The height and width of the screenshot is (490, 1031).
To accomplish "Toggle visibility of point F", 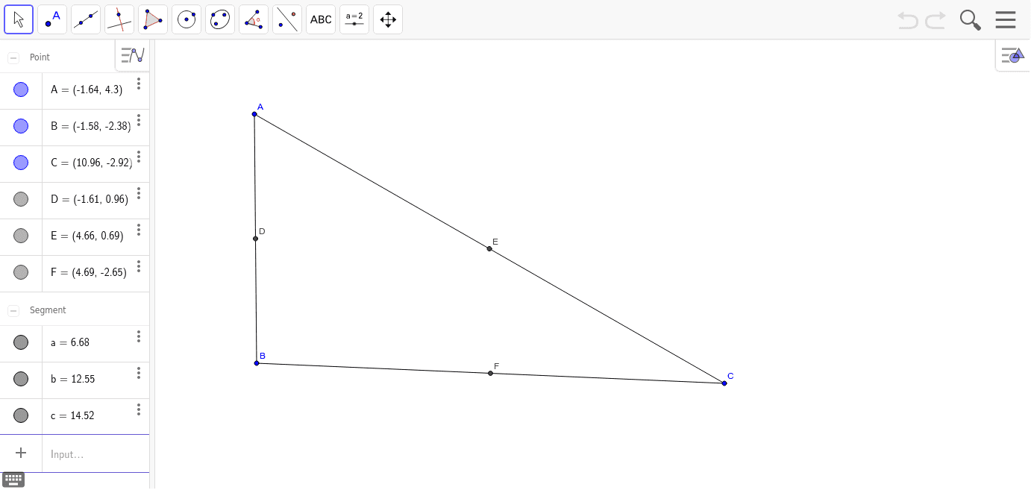I will pyautogui.click(x=21, y=272).
